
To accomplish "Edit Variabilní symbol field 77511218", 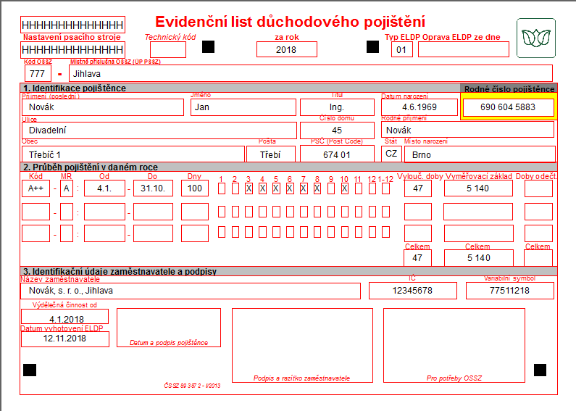I will 510,291.
